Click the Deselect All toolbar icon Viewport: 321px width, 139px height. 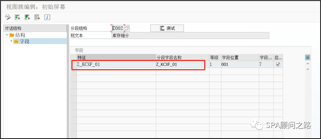point(37,17)
